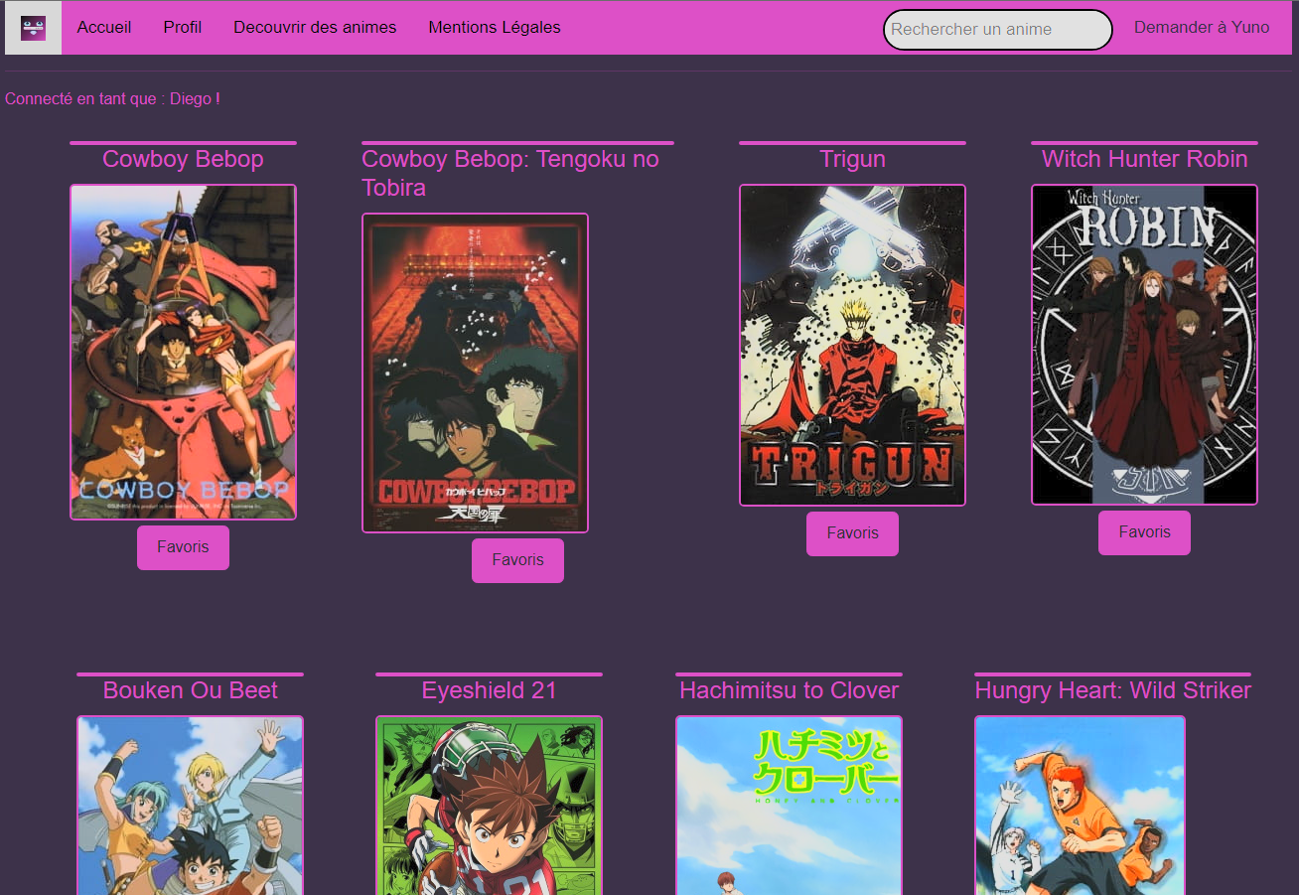Open Decouvrir des animes
1299x895 pixels.
pyautogui.click(x=315, y=28)
